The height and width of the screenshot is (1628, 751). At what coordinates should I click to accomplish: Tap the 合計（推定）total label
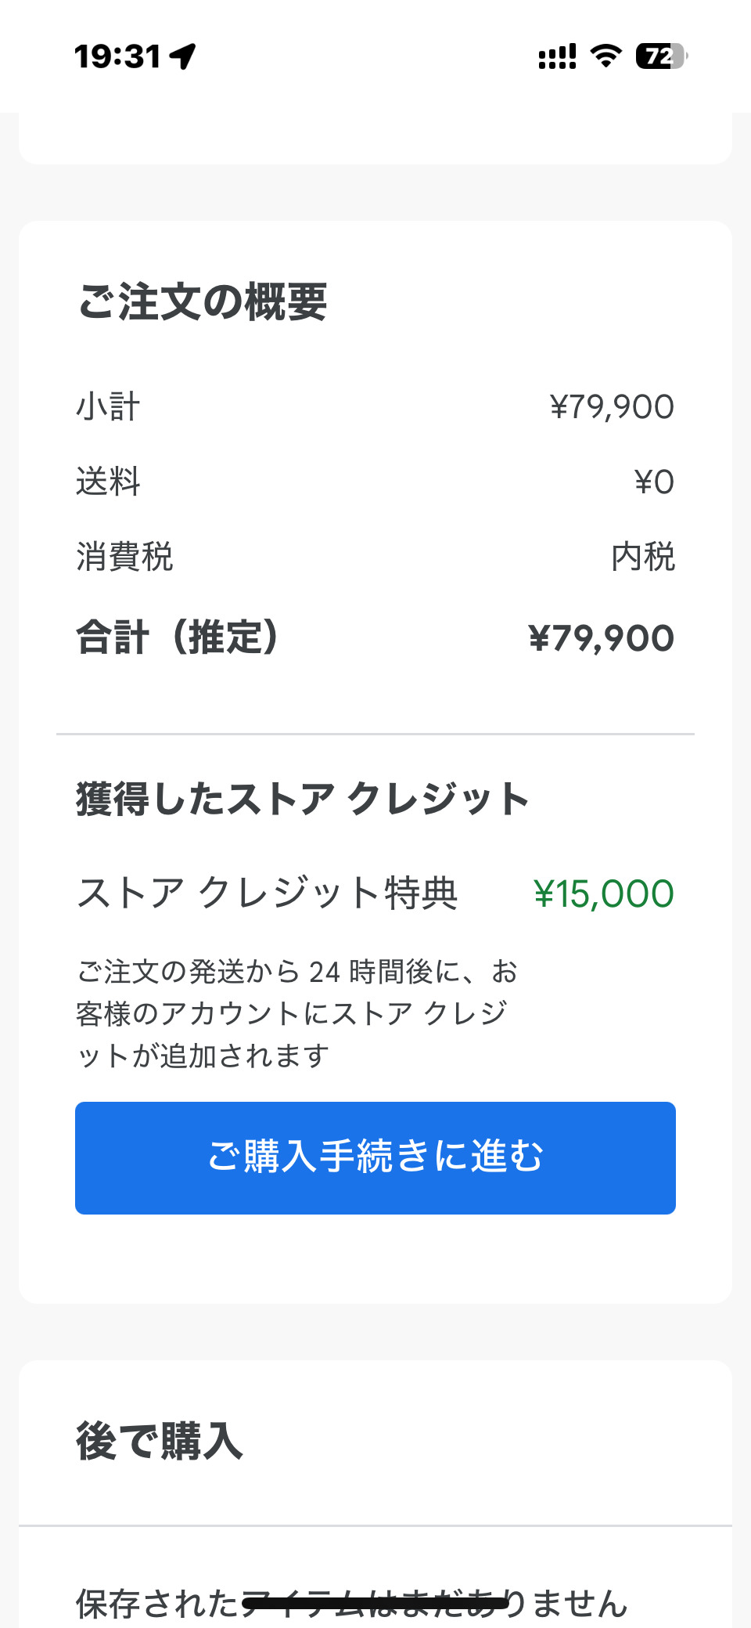178,637
